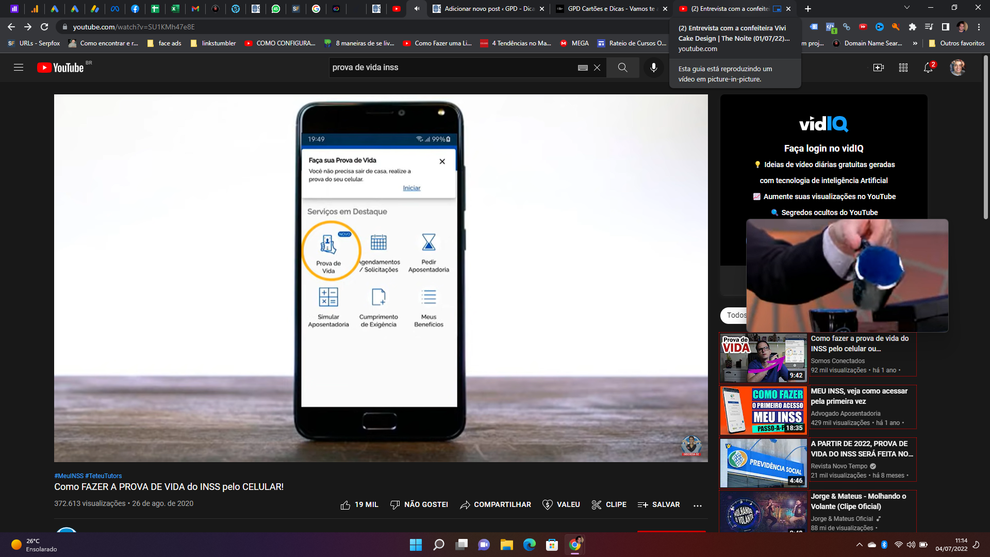Screen dimensions: 990x557
Task: Click NÃO GOSTEI dislike button
Action: coord(419,505)
